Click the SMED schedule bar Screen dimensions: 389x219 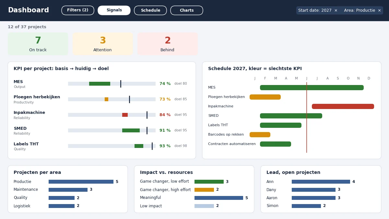pyautogui.click(x=291, y=116)
